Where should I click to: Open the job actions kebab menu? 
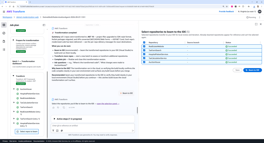click(260, 17)
